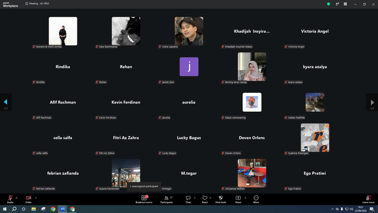Click the name Afif Rachman in tile center
This screenshot has height=213, width=378.
point(63,102)
